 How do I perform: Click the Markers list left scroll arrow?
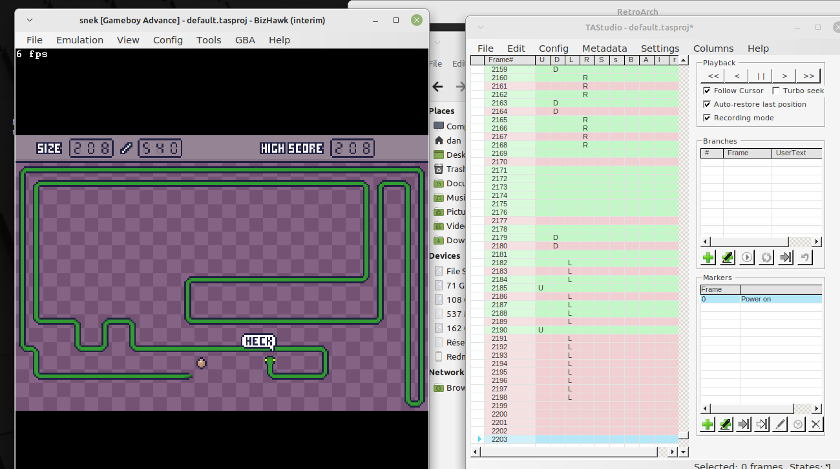(x=705, y=408)
